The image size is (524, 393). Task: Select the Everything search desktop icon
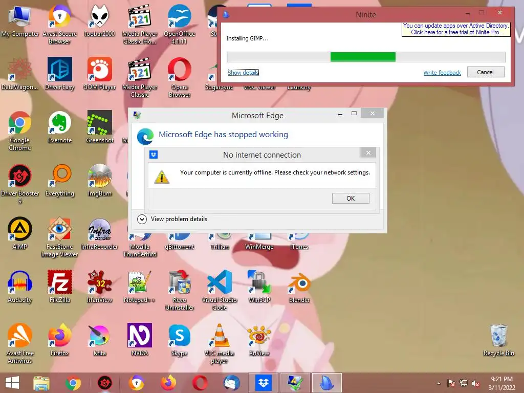(x=59, y=181)
